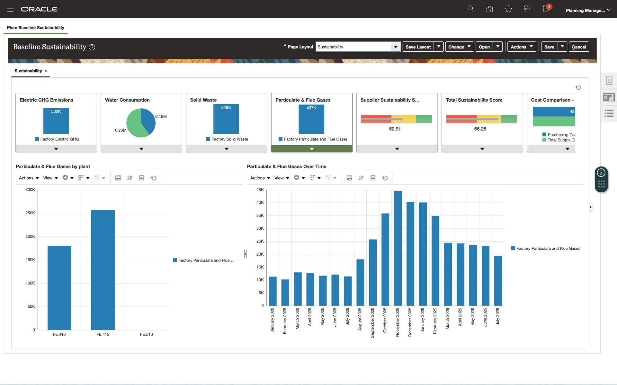Click the Home icon in header

click(x=489, y=9)
